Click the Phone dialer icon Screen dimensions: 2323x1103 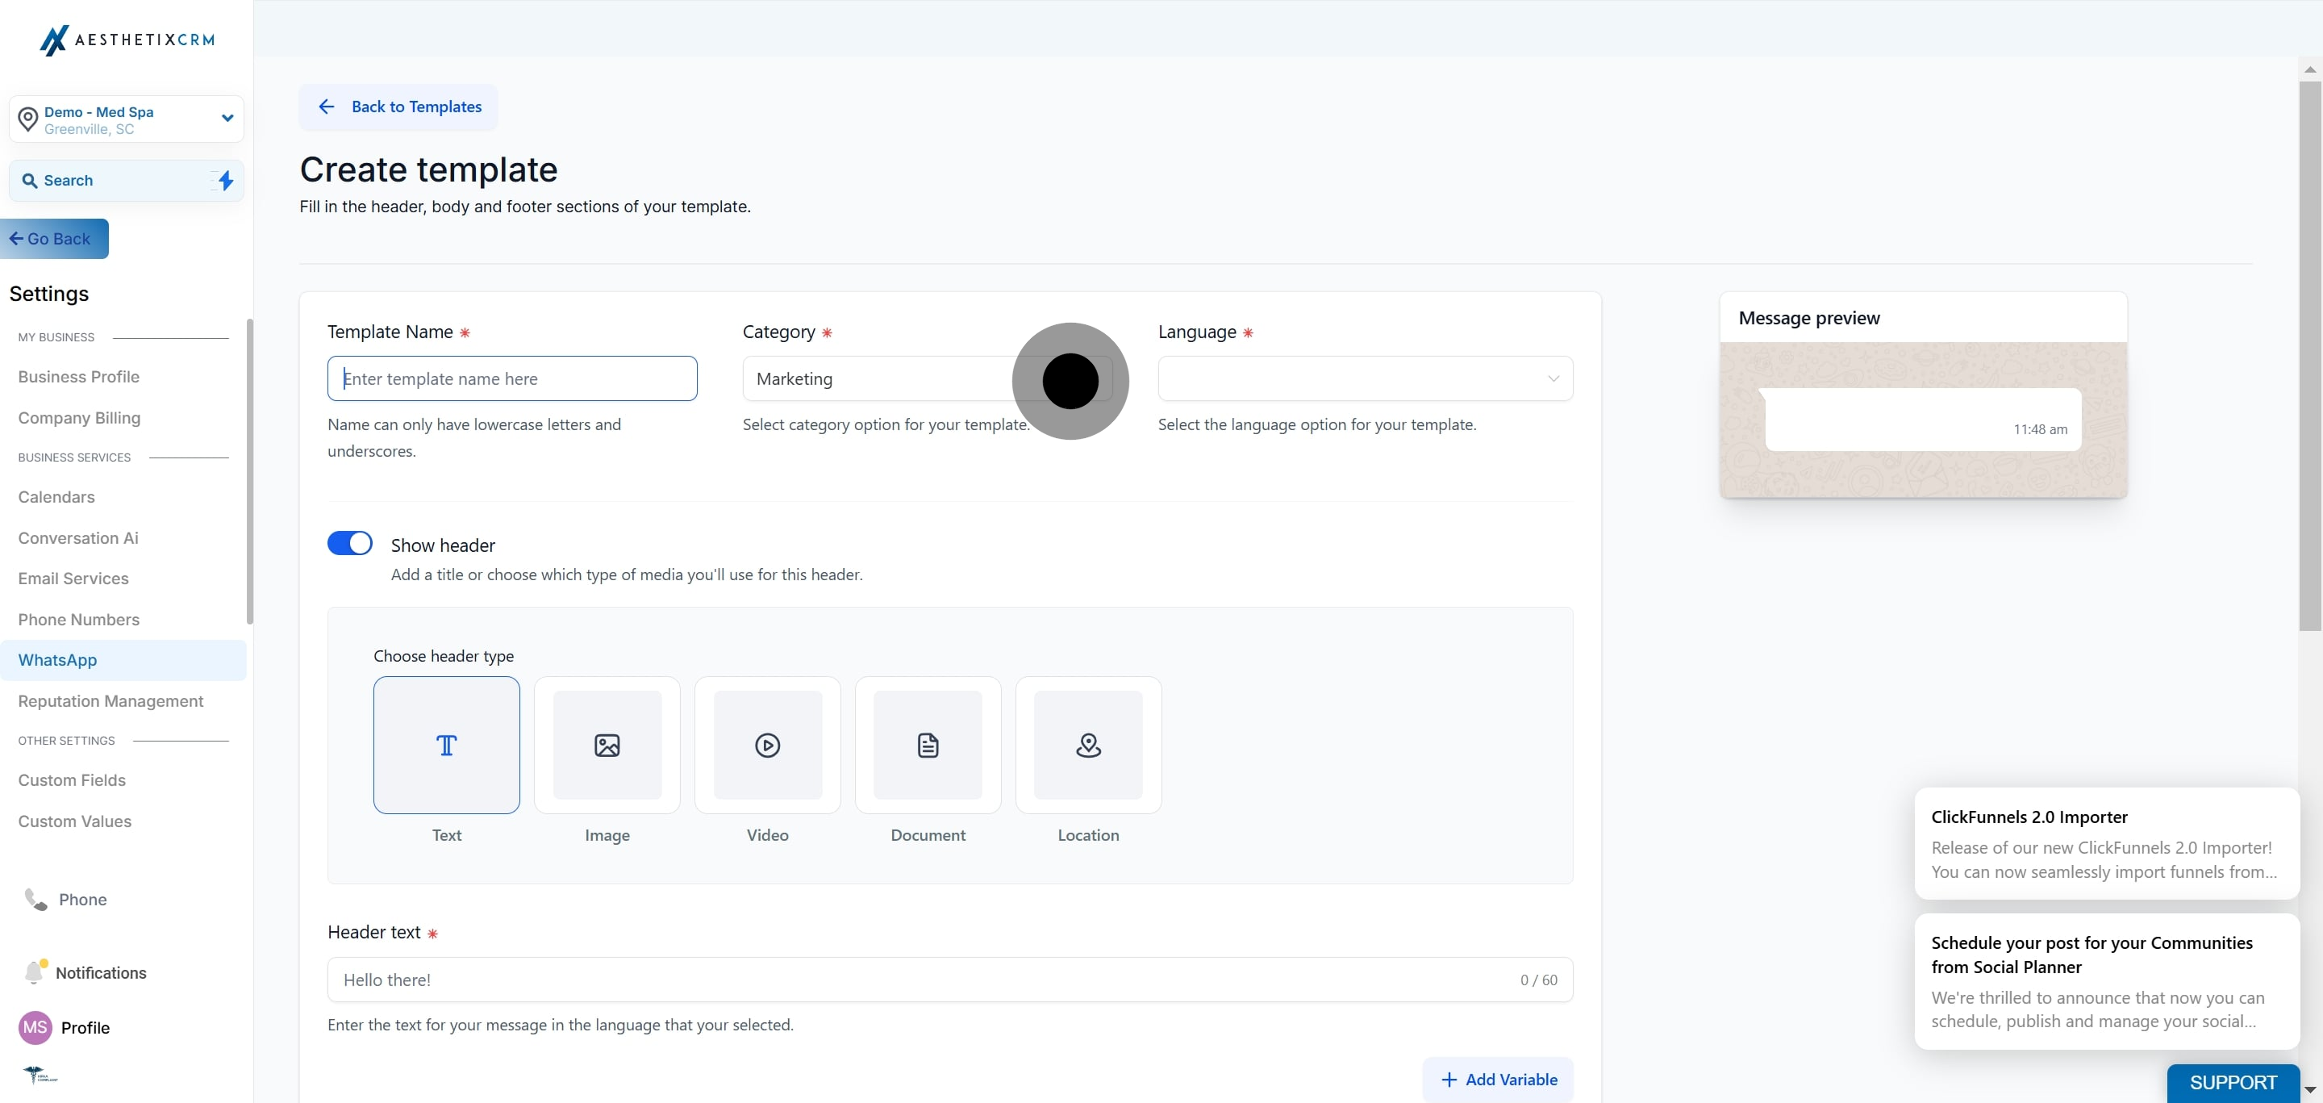pos(35,899)
